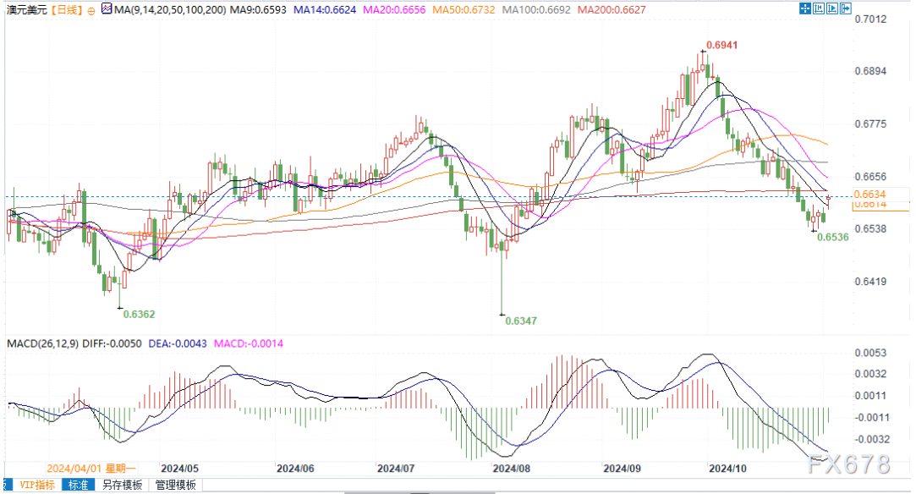The width and height of the screenshot is (916, 494).
Task: Open the MA(9,14,20,50,100,200) parameter settings
Action: click(161, 9)
